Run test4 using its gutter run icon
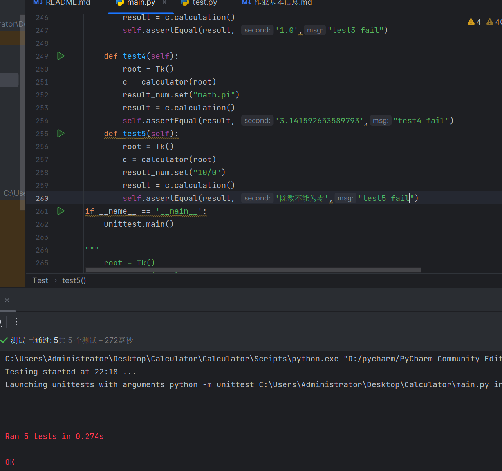Screen dimensions: 502x471 point(61,56)
